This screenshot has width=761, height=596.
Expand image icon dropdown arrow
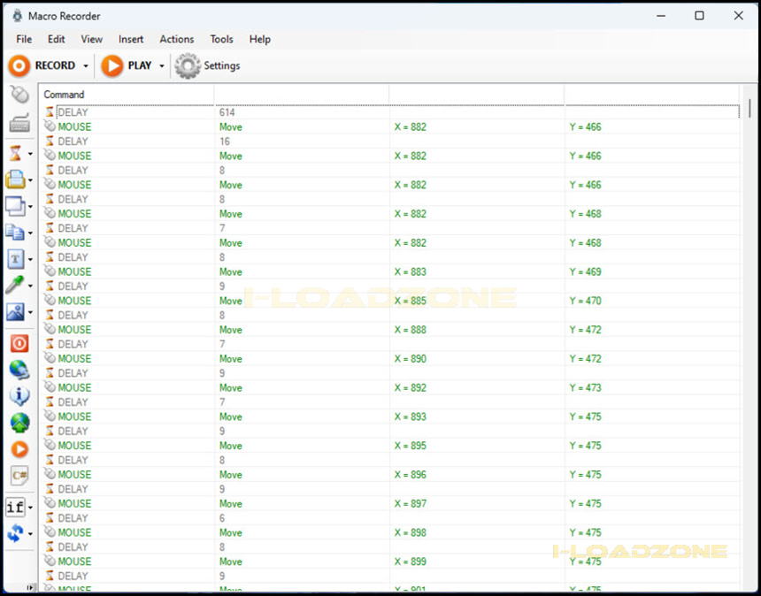coord(30,312)
